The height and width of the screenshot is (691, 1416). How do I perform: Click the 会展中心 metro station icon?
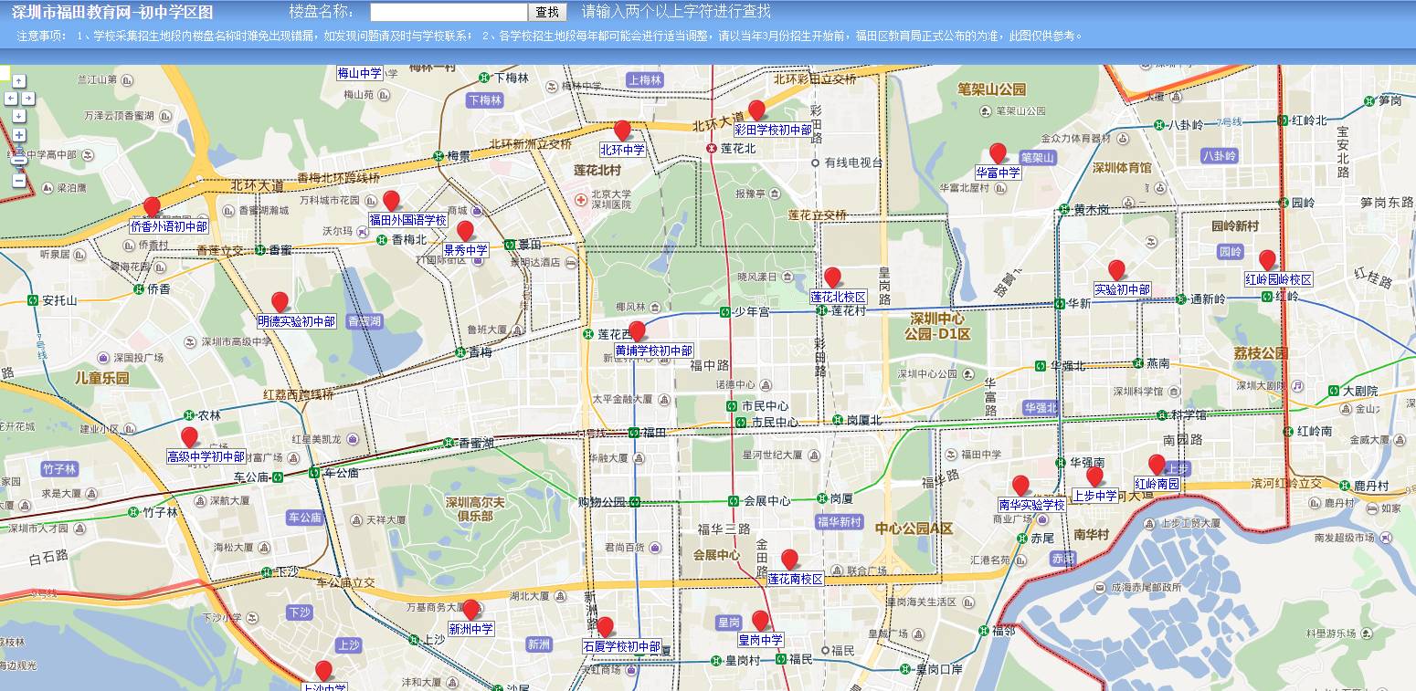733,501
